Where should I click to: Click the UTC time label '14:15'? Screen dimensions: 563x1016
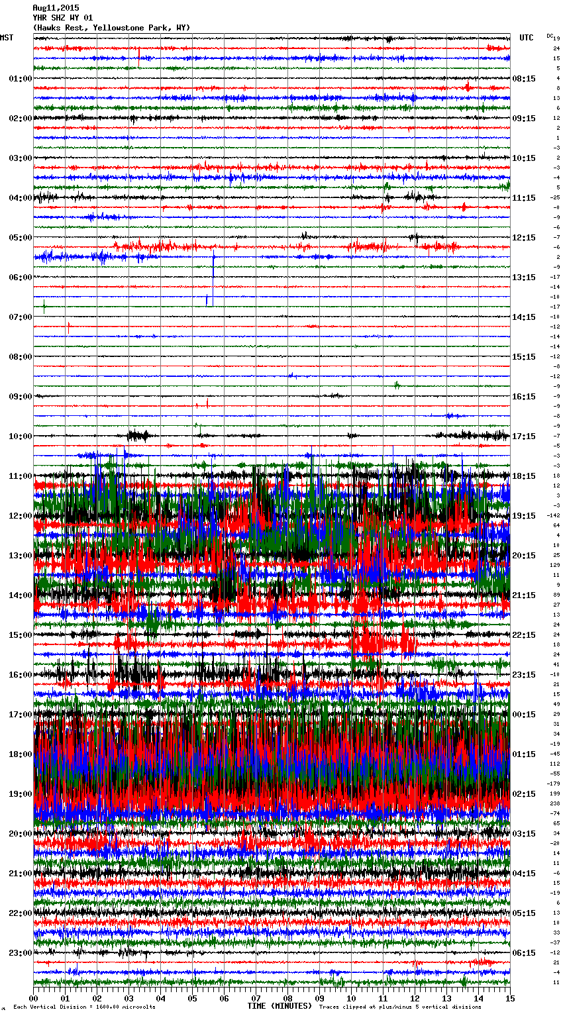tap(524, 317)
